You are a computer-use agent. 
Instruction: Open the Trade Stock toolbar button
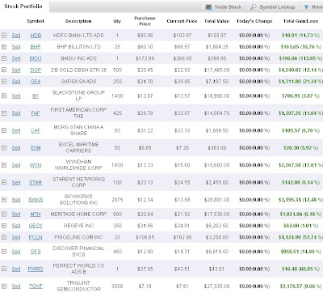[224, 7]
